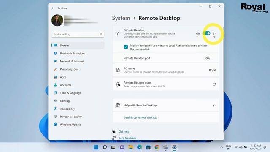The height and width of the screenshot is (152, 270).
Task: Click the Settings gear taskbar icon
Action: (x=174, y=147)
